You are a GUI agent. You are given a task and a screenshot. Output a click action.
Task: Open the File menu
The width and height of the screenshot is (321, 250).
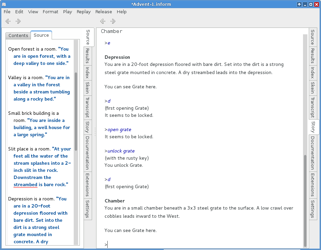point(7,12)
